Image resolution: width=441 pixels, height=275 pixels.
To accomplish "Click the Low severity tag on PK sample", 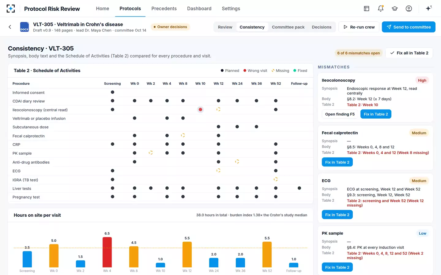I will click(423, 233).
